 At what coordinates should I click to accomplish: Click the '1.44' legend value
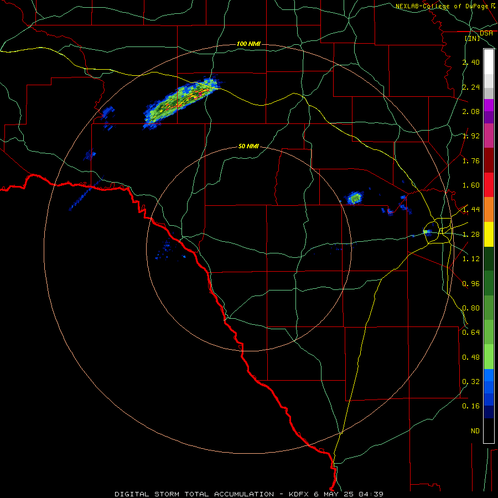click(471, 210)
